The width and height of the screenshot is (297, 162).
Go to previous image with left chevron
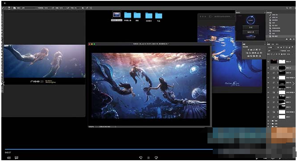coord(3,84)
